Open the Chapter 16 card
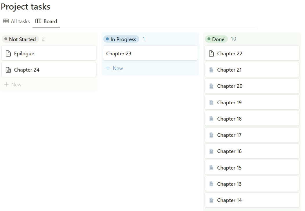The image size is (305, 211). [252, 151]
